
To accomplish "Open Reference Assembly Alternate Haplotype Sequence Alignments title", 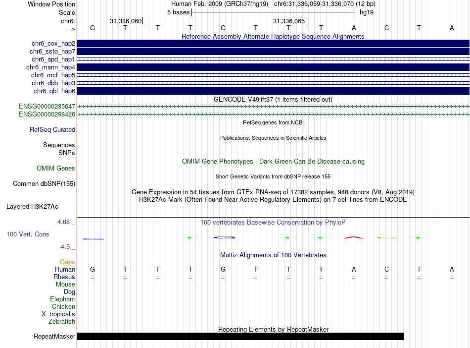I will pyautogui.click(x=273, y=36).
